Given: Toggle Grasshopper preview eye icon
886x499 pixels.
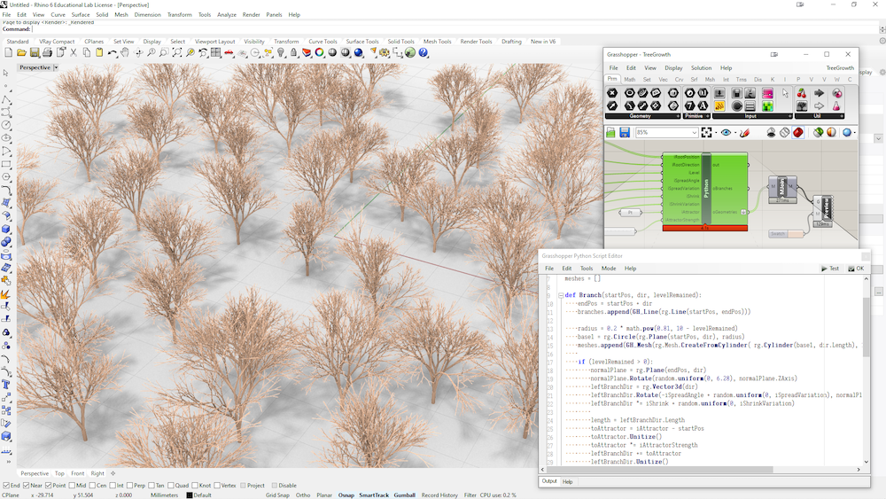Looking at the screenshot, I should (x=726, y=132).
